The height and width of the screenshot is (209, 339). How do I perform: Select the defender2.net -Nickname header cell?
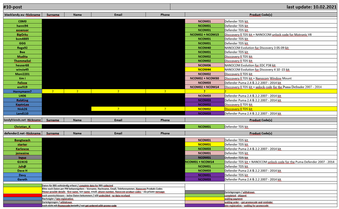click(23, 133)
